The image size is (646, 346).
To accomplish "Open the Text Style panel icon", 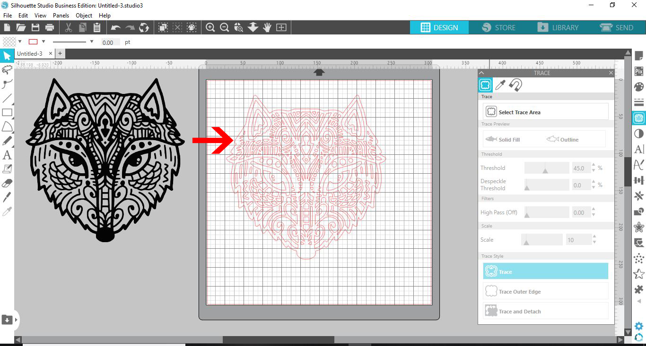I will pyautogui.click(x=639, y=149).
